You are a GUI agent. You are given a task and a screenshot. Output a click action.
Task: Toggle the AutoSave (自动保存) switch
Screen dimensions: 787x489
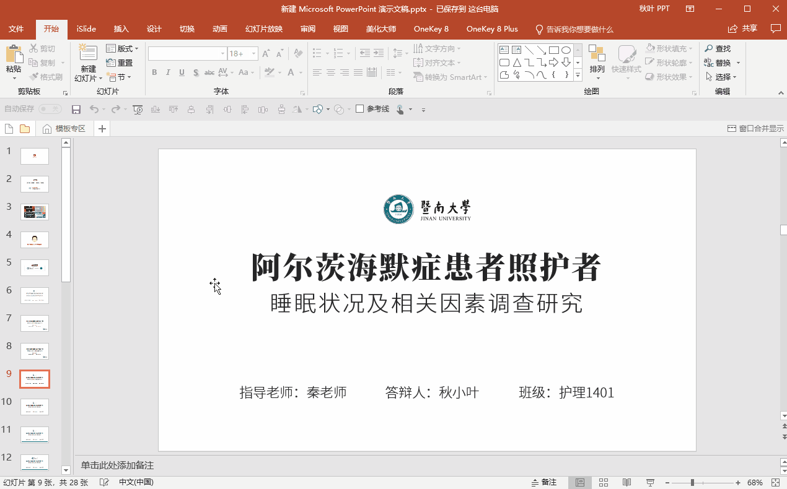(50, 109)
